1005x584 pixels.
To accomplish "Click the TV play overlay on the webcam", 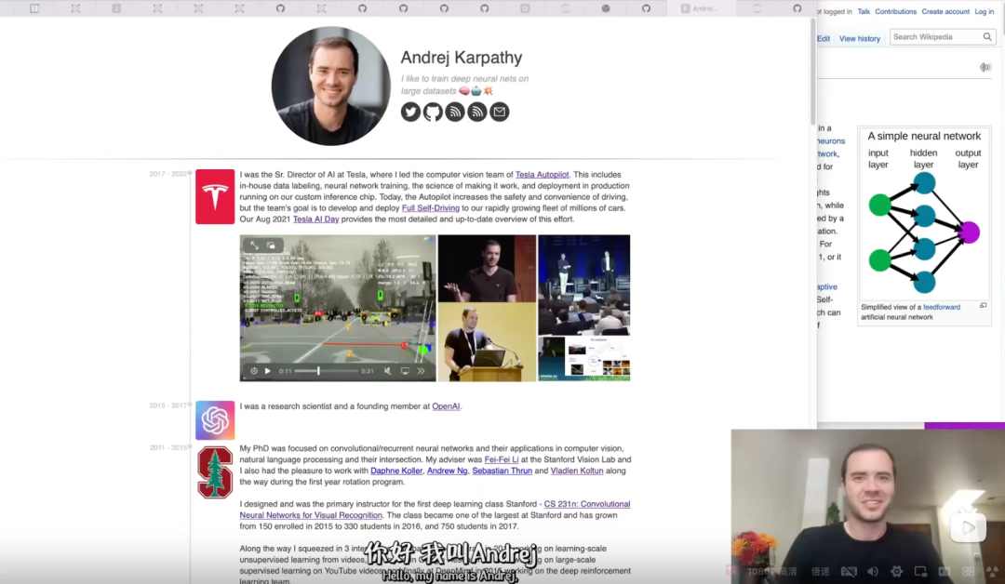I will [968, 526].
